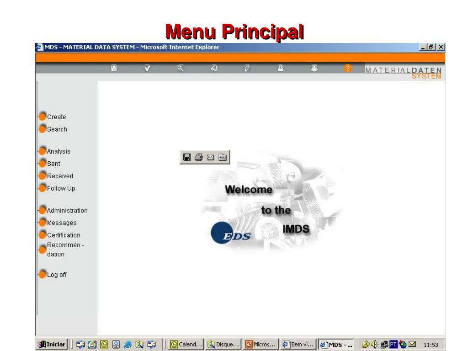This screenshot has height=351, width=468.
Task: Click the notepad-with-pencil quick launch icon
Action: coord(92,345)
